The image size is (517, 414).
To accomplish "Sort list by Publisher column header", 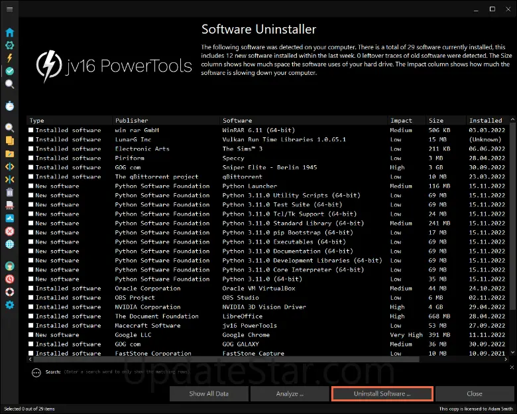I will (x=131, y=121).
